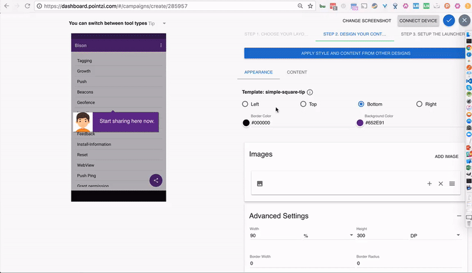Screen dimensions: 472x273
Task: Close the campaign editor with the X button
Action: pos(464,21)
